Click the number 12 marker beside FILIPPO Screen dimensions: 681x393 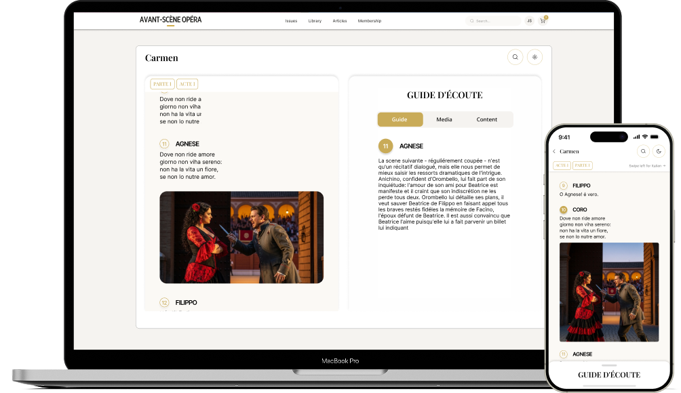[x=164, y=302]
